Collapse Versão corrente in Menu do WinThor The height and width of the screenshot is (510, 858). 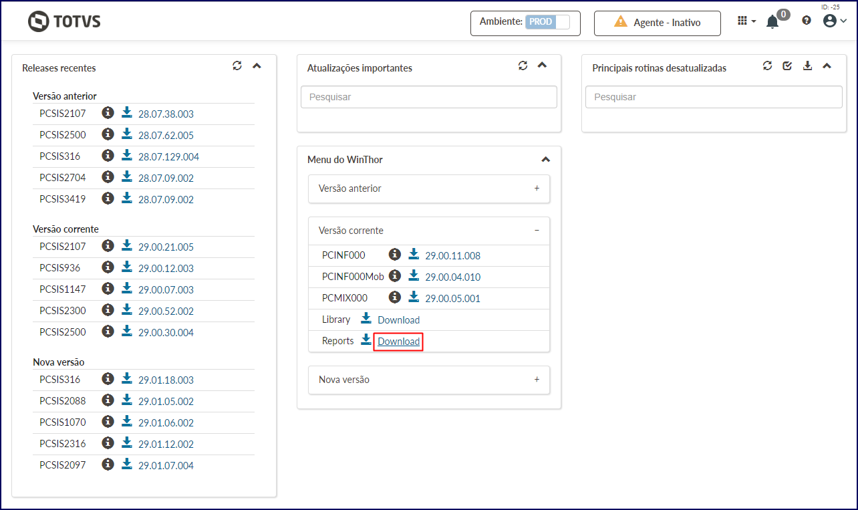[x=429, y=231]
